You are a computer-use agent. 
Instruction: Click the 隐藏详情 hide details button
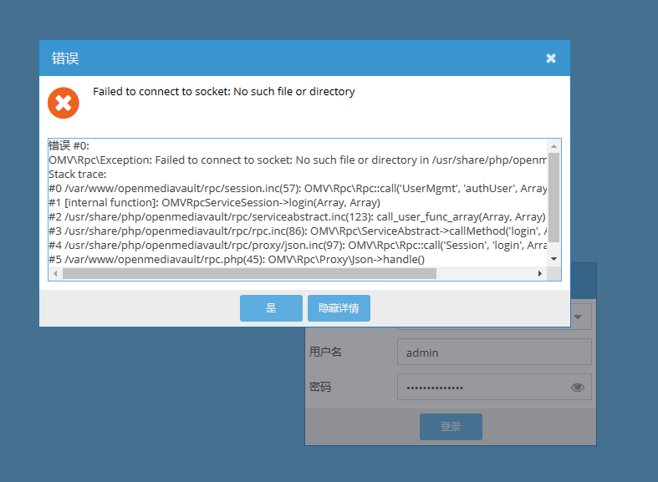click(x=339, y=308)
